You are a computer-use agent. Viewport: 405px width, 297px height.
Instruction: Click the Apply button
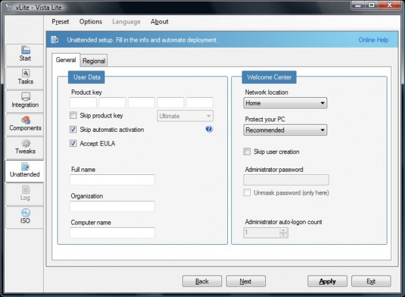[x=327, y=281]
